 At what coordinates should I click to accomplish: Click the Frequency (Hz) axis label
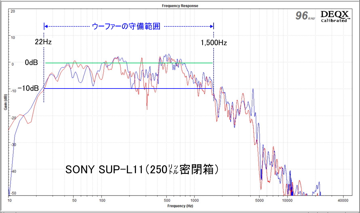(180, 206)
